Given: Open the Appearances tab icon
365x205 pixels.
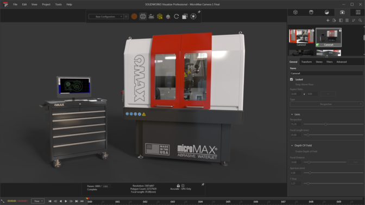Looking at the screenshot, I should (x=311, y=12).
